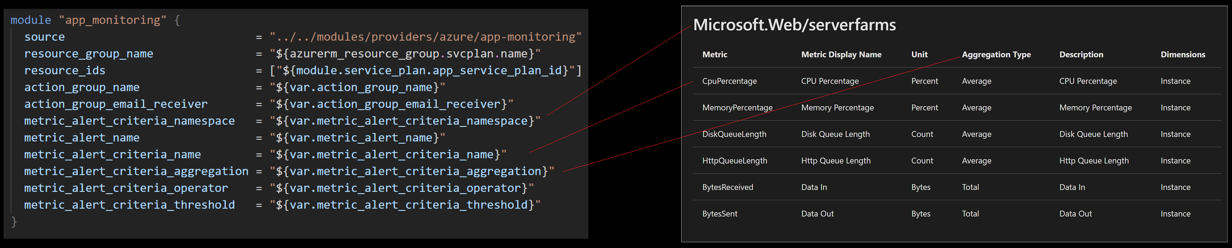Viewport: 1232px width, 248px height.
Task: Select the CpuPercentage metric cell
Action: pos(729,81)
